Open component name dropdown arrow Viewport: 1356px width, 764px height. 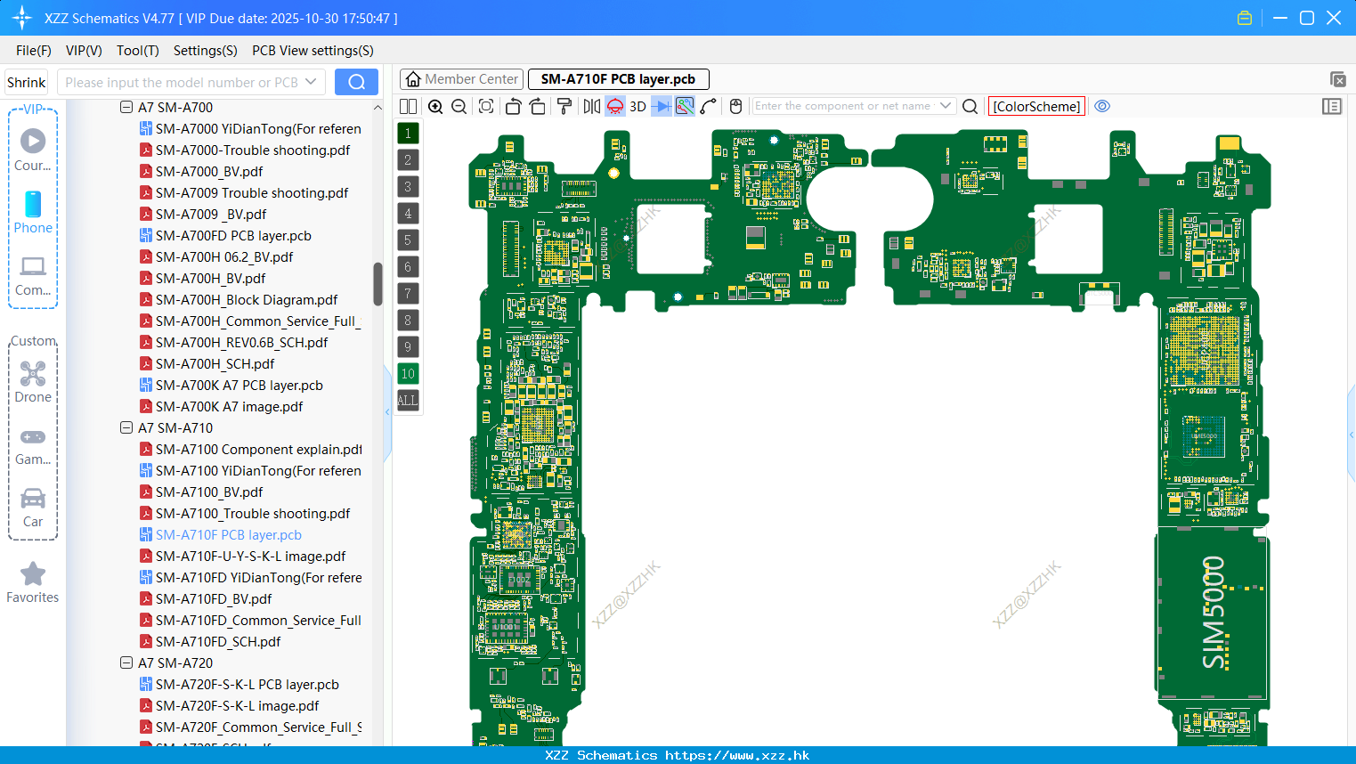coord(946,106)
